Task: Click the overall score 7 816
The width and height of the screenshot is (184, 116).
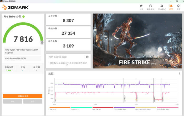Action: point(23,39)
